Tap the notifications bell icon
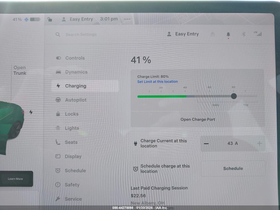Viewport: 280px width, 210px height. (228, 34)
